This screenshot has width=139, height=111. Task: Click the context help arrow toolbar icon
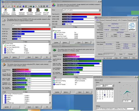(x=47, y=6)
